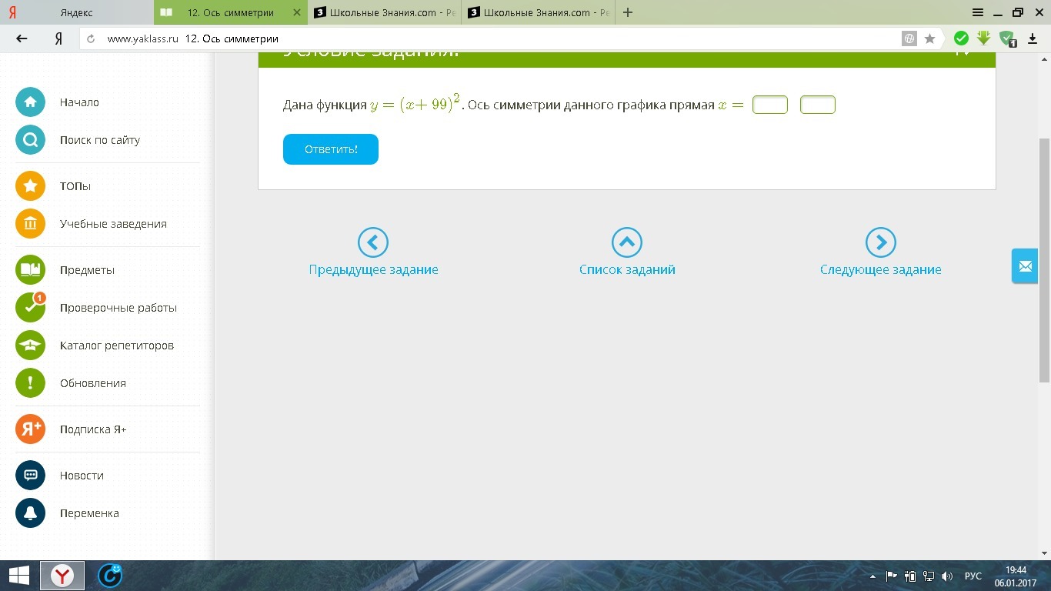Open Переменка bell icon

coord(31,513)
